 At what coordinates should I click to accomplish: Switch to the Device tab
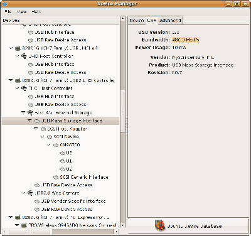point(137,21)
